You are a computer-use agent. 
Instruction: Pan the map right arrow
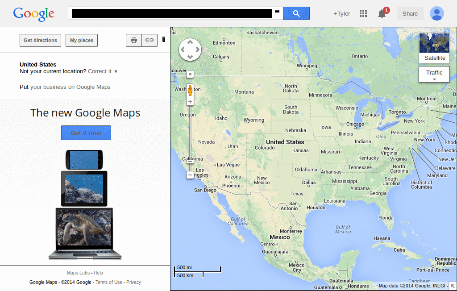[x=198, y=50]
